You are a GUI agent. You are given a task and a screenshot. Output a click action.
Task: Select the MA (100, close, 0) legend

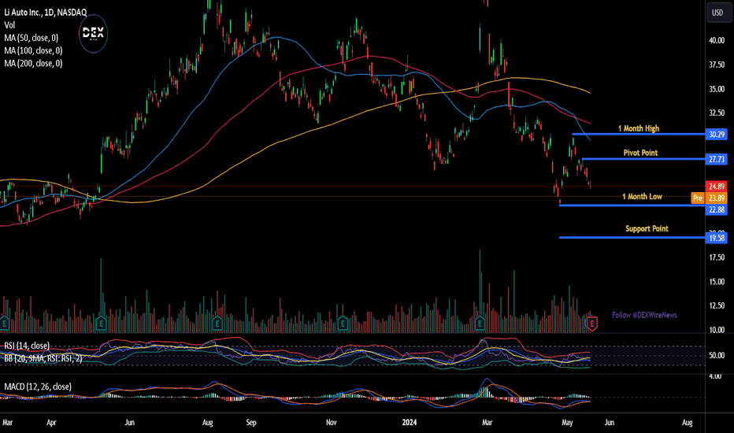[x=33, y=50]
